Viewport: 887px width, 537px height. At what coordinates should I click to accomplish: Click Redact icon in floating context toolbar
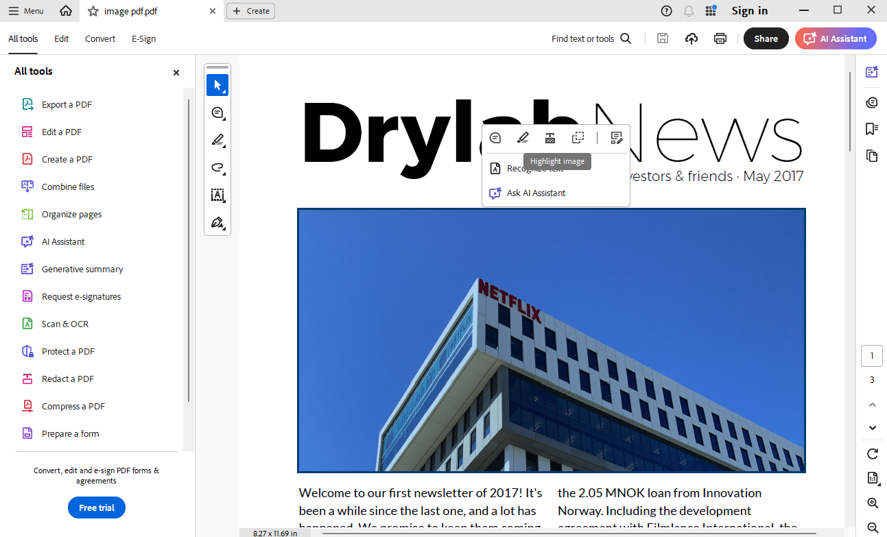point(550,138)
